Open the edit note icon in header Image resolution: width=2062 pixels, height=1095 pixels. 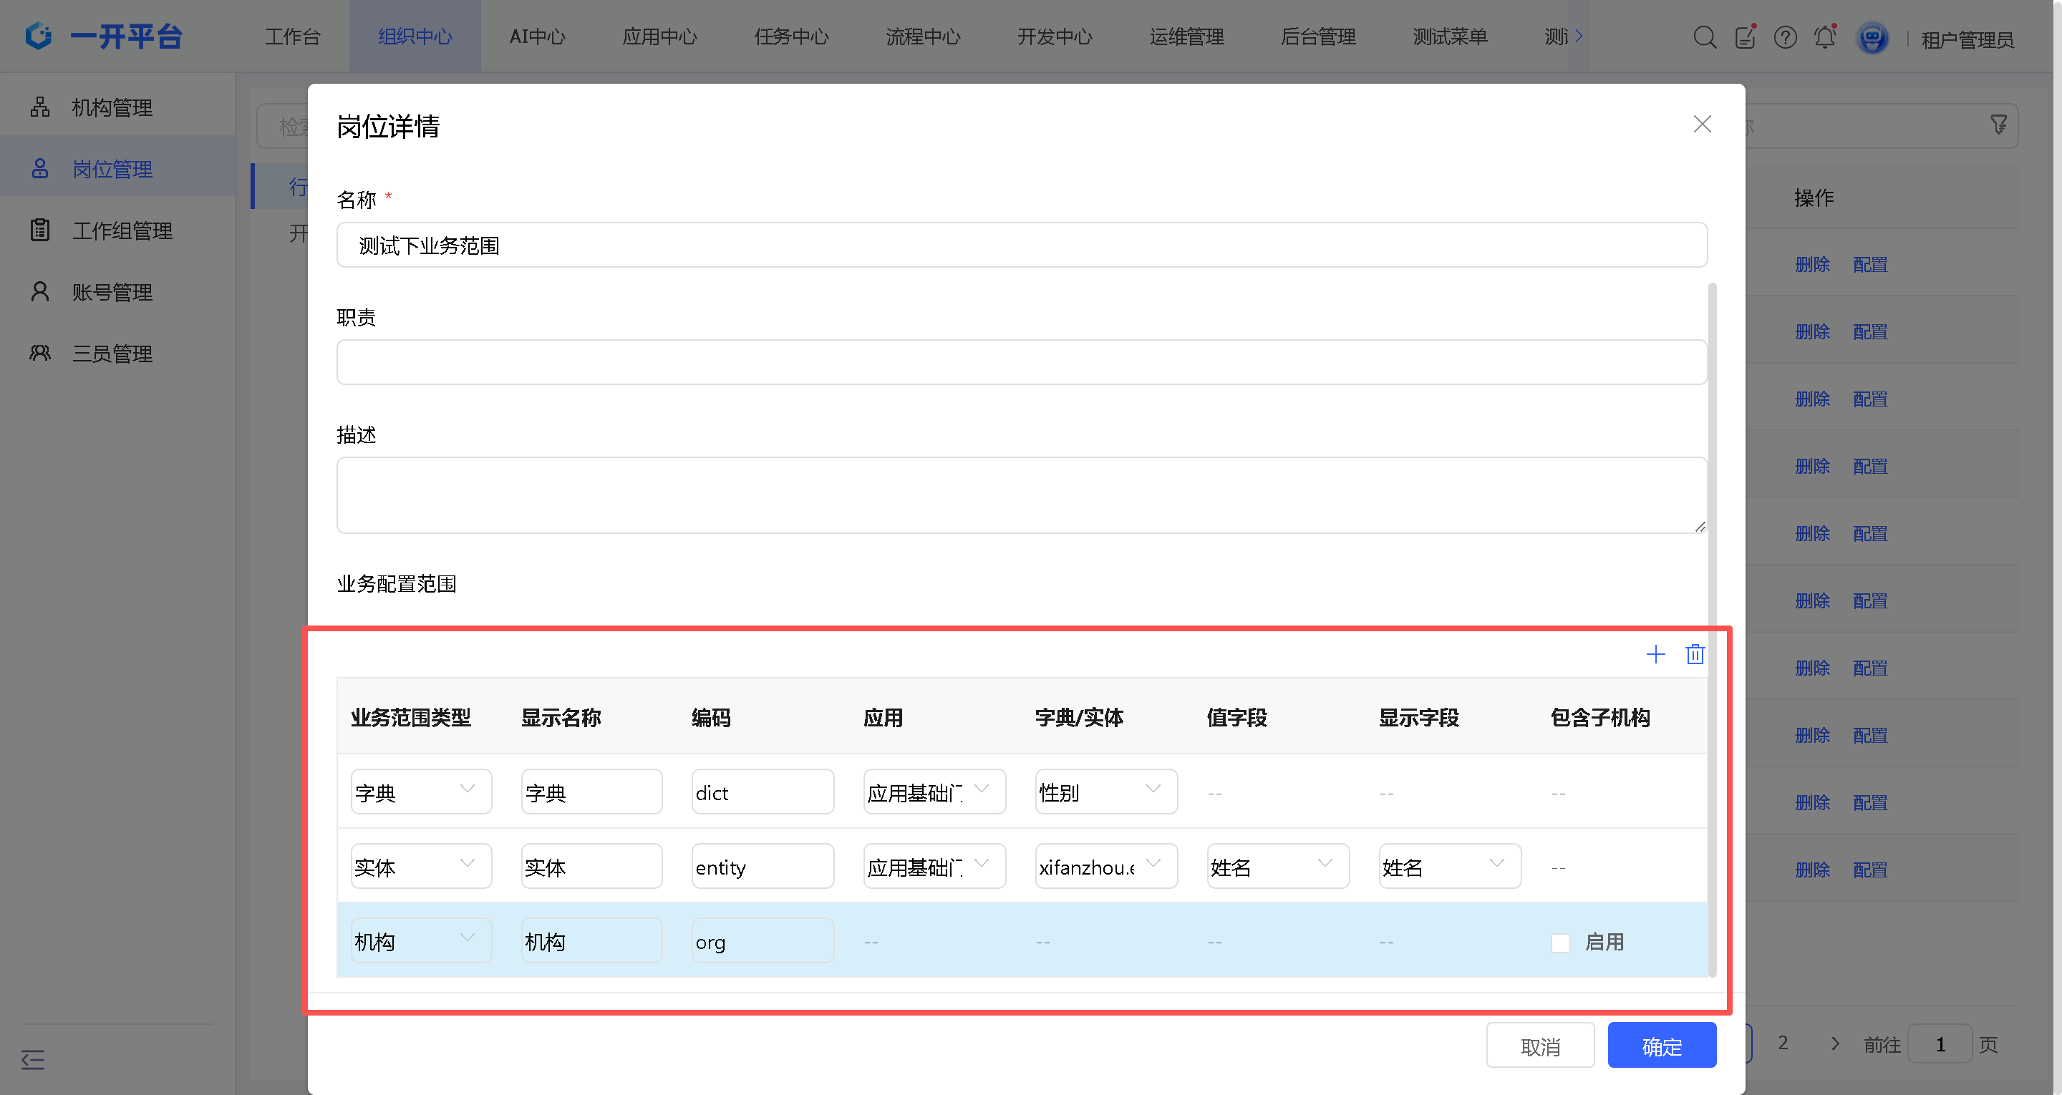point(1745,38)
